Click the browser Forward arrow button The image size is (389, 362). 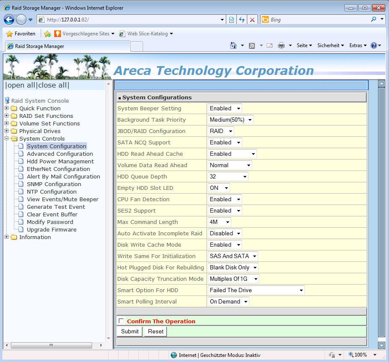(x=21, y=20)
